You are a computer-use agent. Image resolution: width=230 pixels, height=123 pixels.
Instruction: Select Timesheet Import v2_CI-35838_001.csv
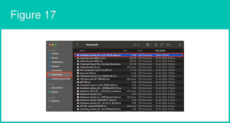pyautogui.click(x=129, y=76)
